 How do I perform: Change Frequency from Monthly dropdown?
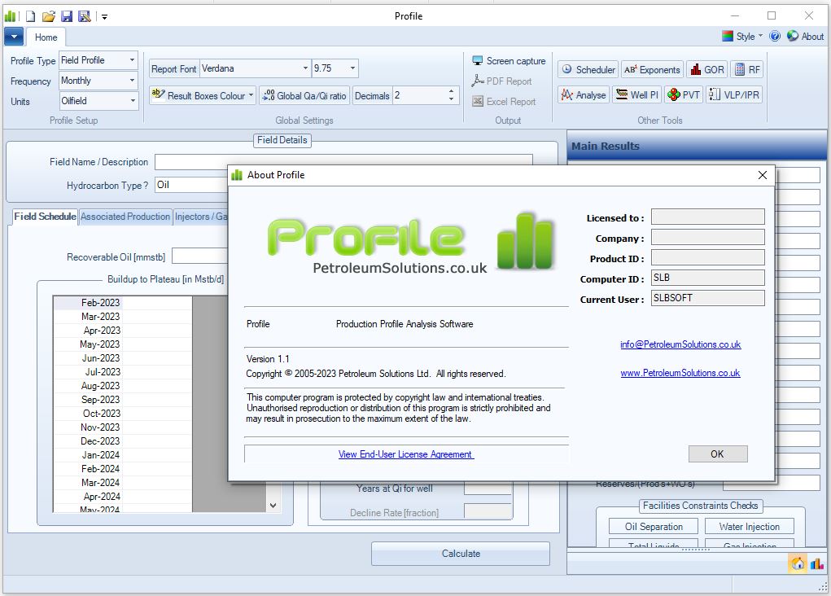click(130, 81)
